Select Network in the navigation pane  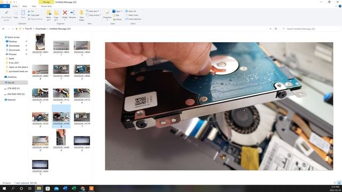[x=11, y=100]
